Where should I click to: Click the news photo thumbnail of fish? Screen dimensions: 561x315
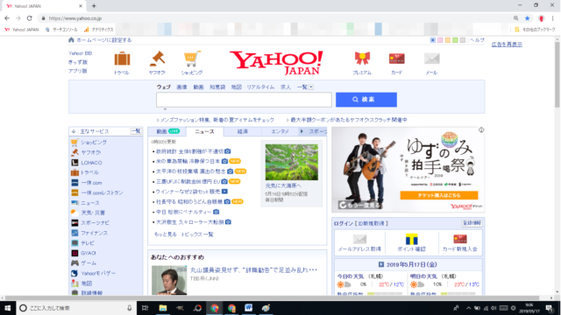pos(292,162)
